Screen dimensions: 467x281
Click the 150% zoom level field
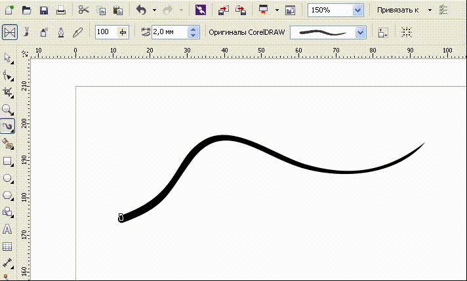pyautogui.click(x=330, y=10)
